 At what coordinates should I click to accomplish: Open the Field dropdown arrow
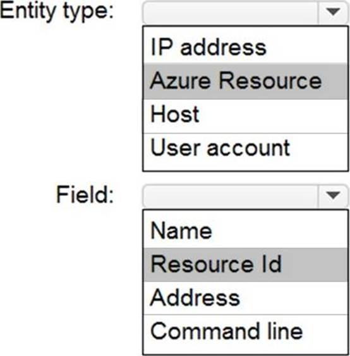click(333, 195)
